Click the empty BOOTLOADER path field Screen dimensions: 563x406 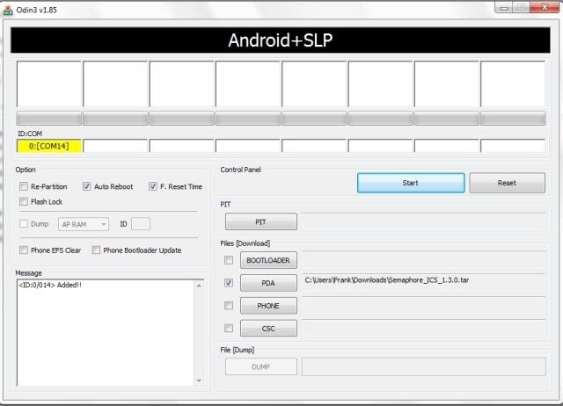click(x=424, y=260)
